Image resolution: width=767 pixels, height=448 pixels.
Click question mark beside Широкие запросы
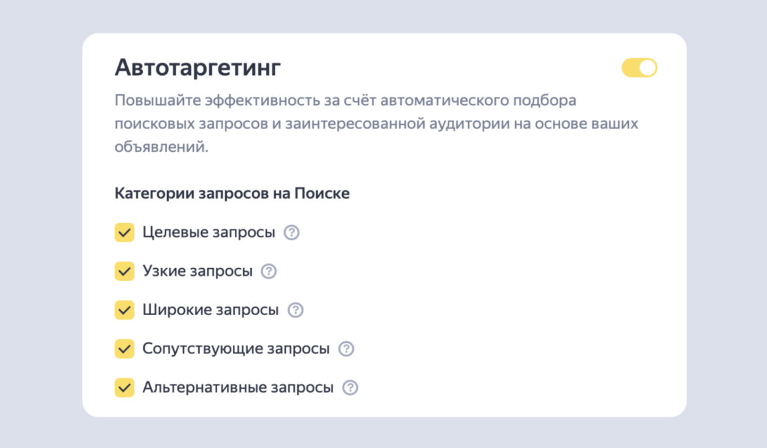tap(295, 310)
